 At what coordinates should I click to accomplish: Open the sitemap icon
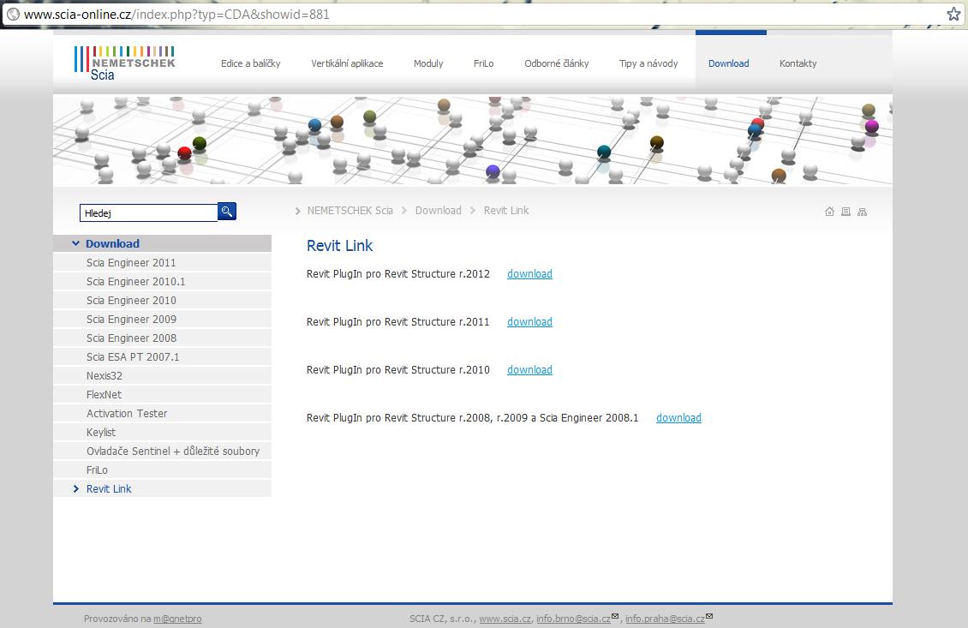(863, 212)
